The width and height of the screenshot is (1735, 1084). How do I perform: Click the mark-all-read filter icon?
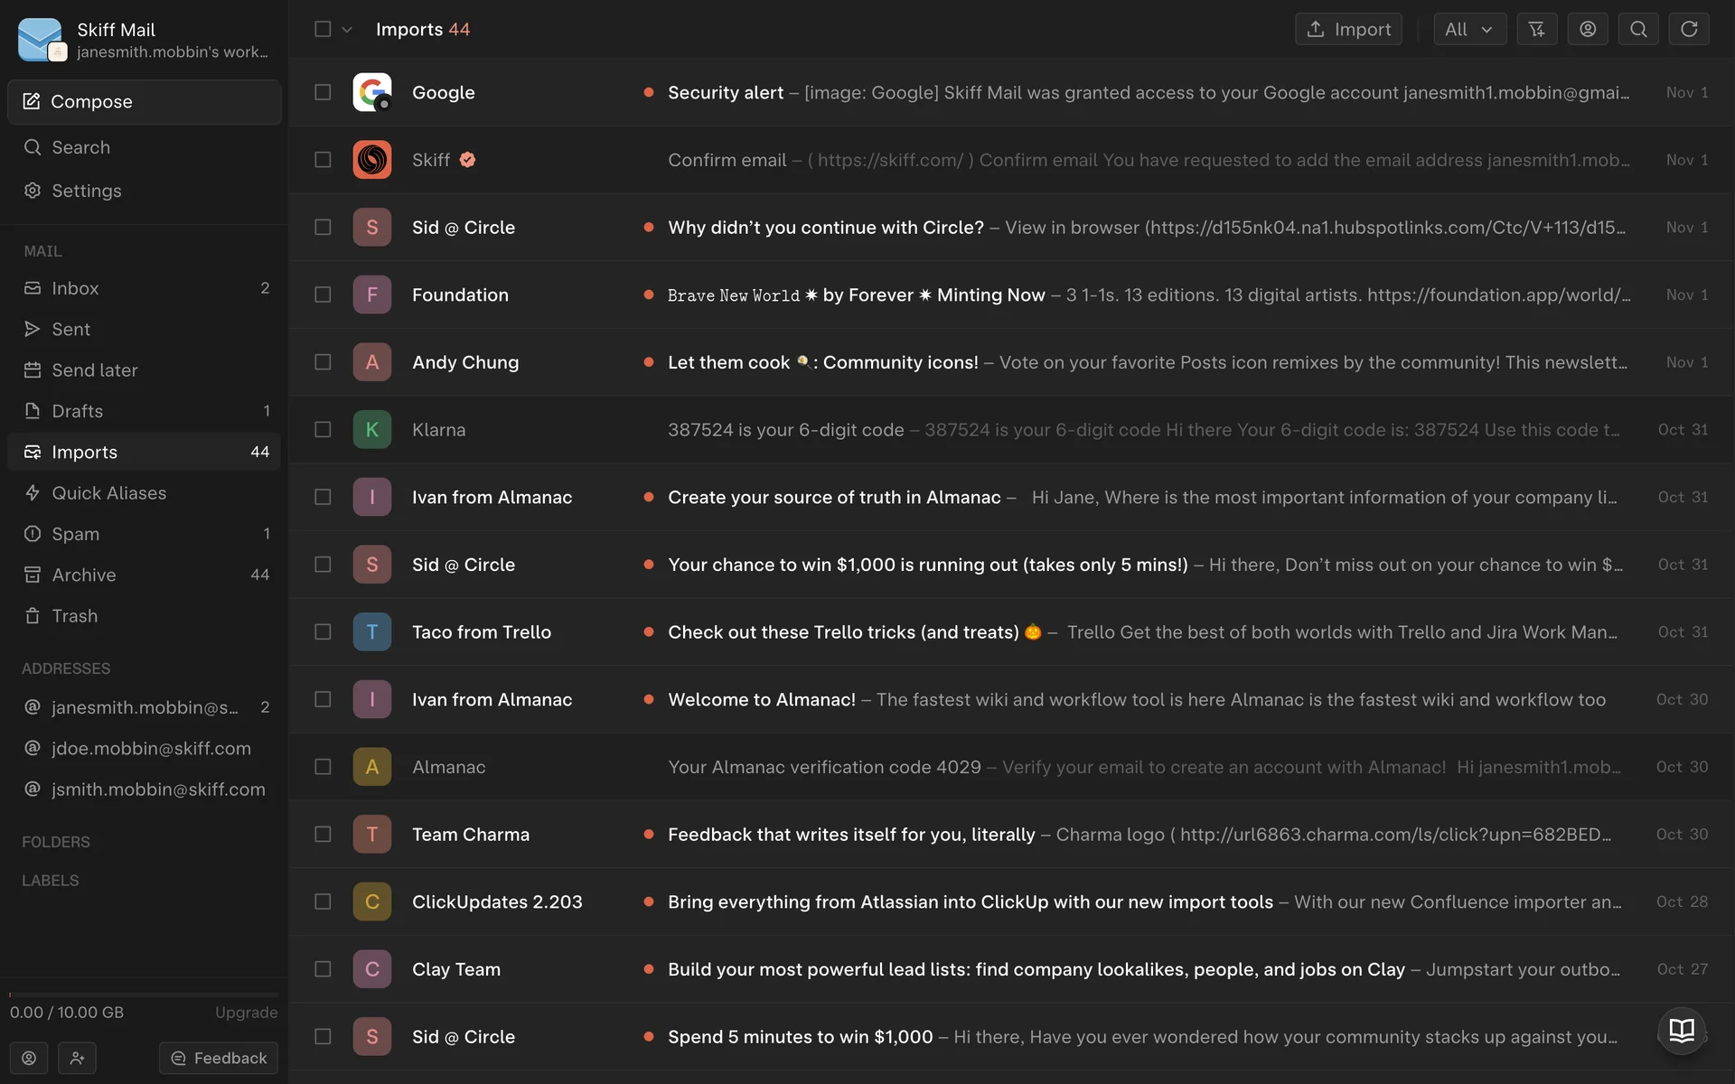click(x=1536, y=29)
